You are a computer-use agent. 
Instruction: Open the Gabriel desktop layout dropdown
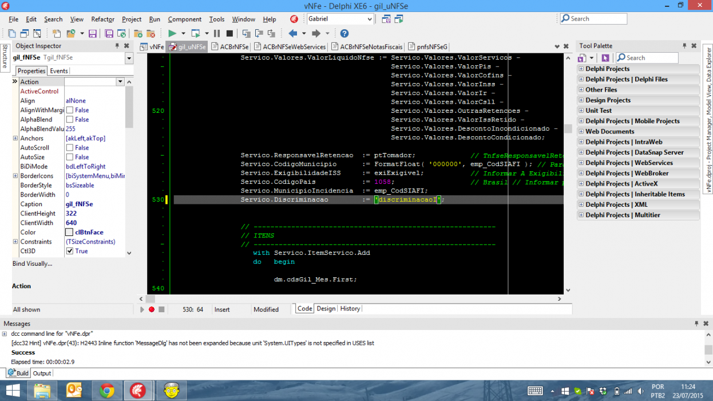point(369,19)
